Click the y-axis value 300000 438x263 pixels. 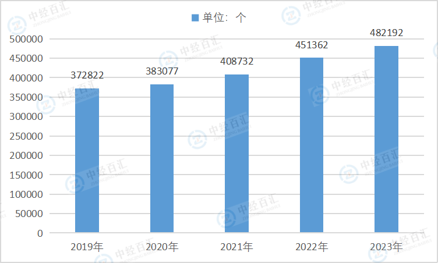[26, 116]
